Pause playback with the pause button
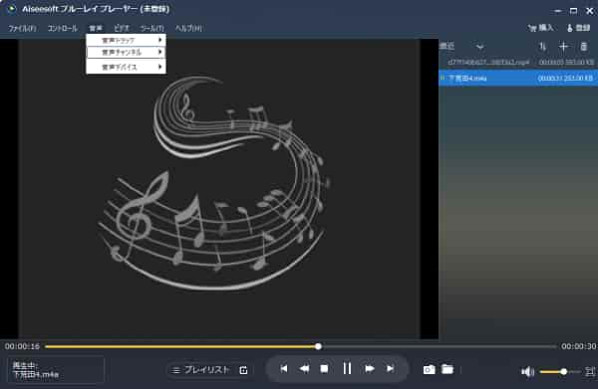The image size is (598, 389). (x=347, y=368)
